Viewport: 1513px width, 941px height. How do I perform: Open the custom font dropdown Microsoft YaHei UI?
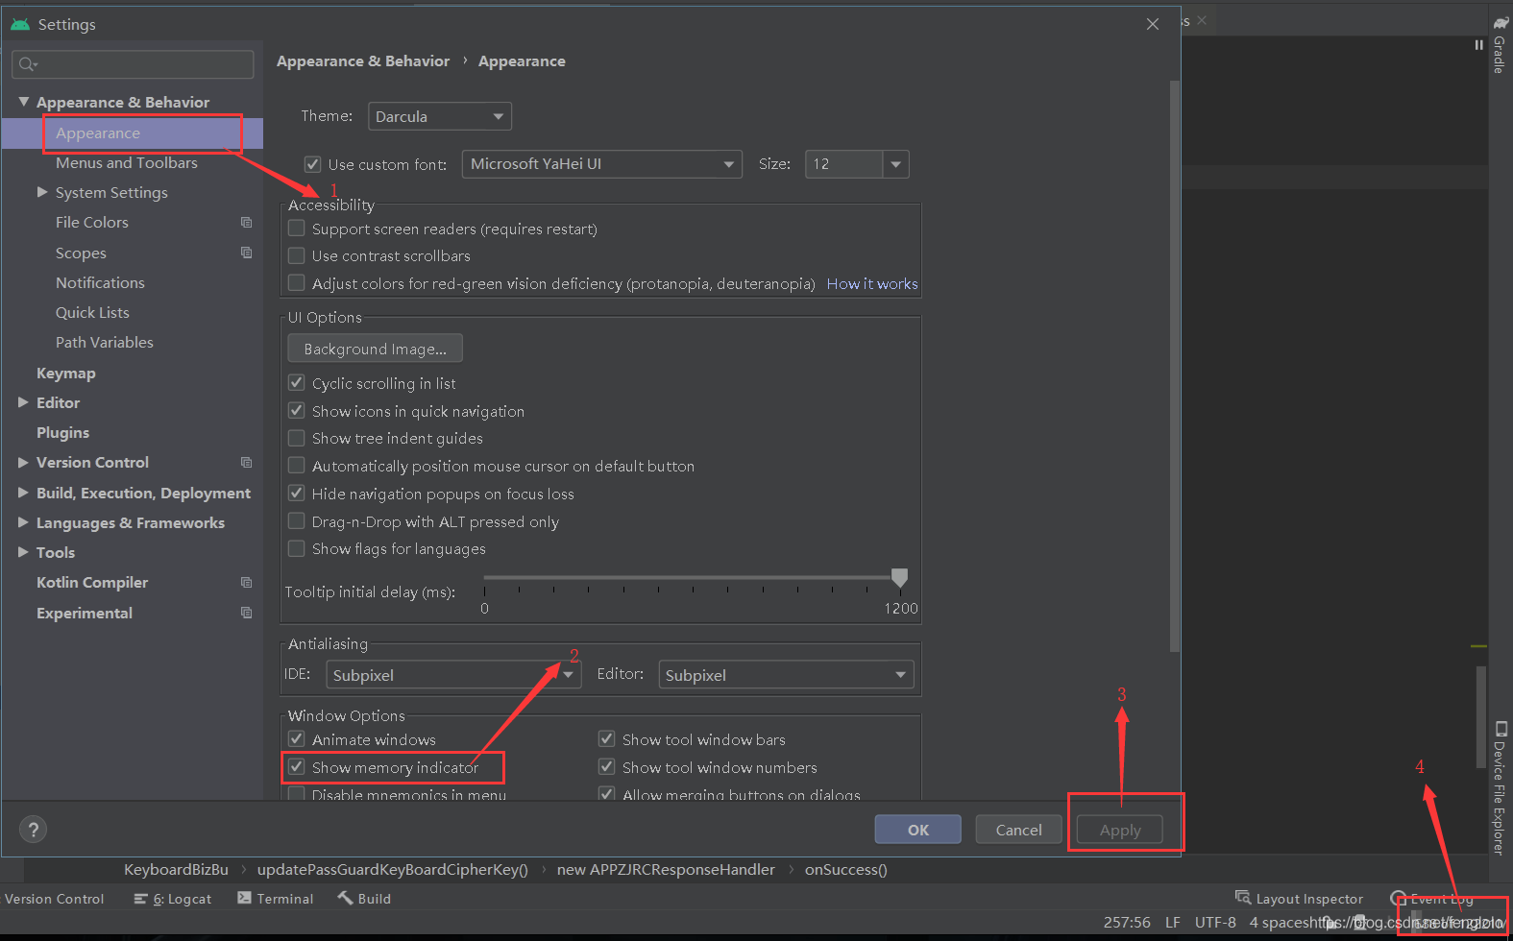(602, 164)
